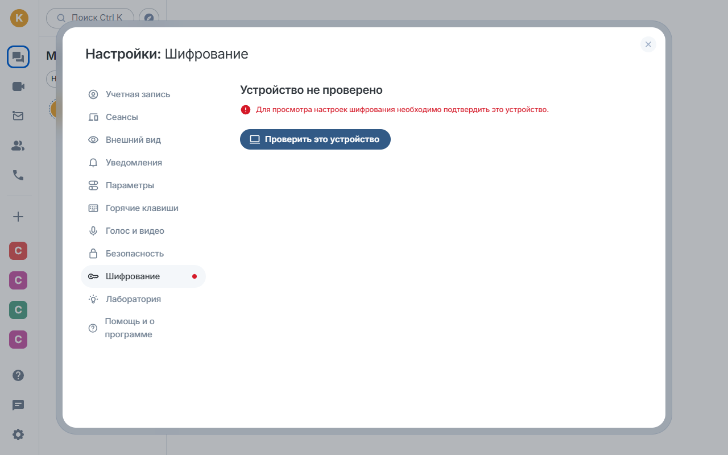This screenshot has width=728, height=455.
Task: Click the red error exclamation icon
Action: coord(246,110)
